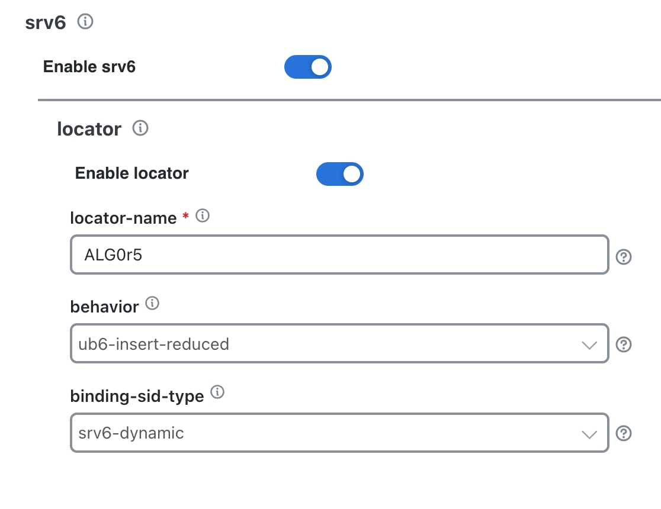Open the behavior dropdown
Screen dimensions: 661x509
(x=339, y=344)
